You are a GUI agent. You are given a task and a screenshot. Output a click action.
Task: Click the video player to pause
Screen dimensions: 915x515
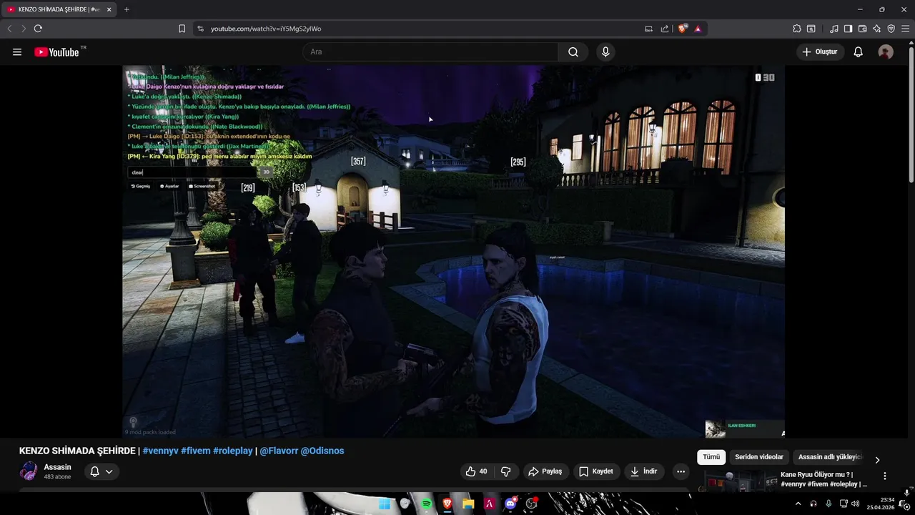point(453,252)
